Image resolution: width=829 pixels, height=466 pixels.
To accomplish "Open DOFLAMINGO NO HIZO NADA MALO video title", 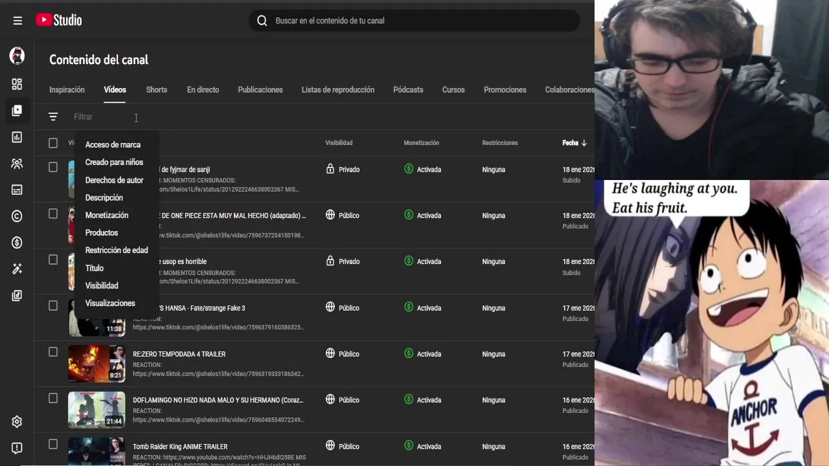I will pos(218,400).
